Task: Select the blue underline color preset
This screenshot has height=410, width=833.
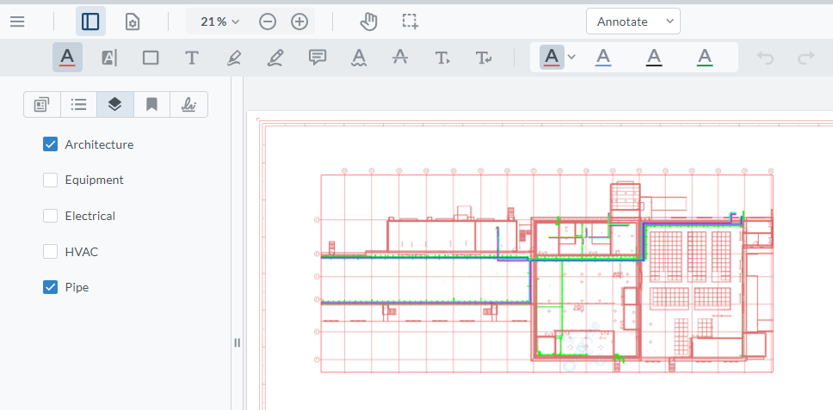Action: pyautogui.click(x=603, y=58)
